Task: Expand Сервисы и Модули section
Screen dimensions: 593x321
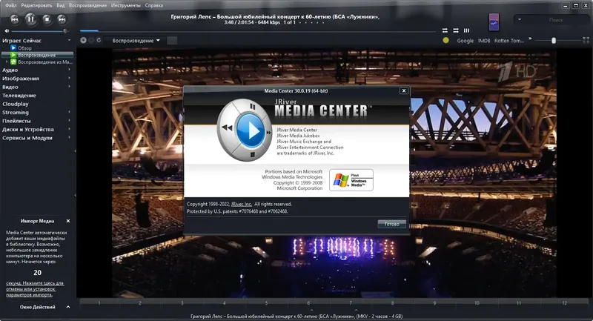Action: [x=69, y=138]
